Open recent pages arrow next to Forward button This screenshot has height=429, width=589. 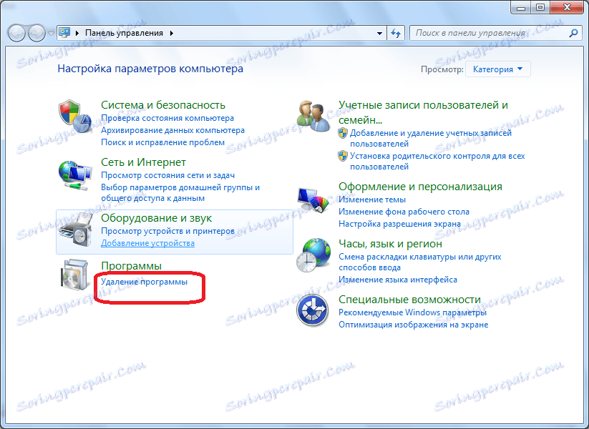tap(51, 33)
